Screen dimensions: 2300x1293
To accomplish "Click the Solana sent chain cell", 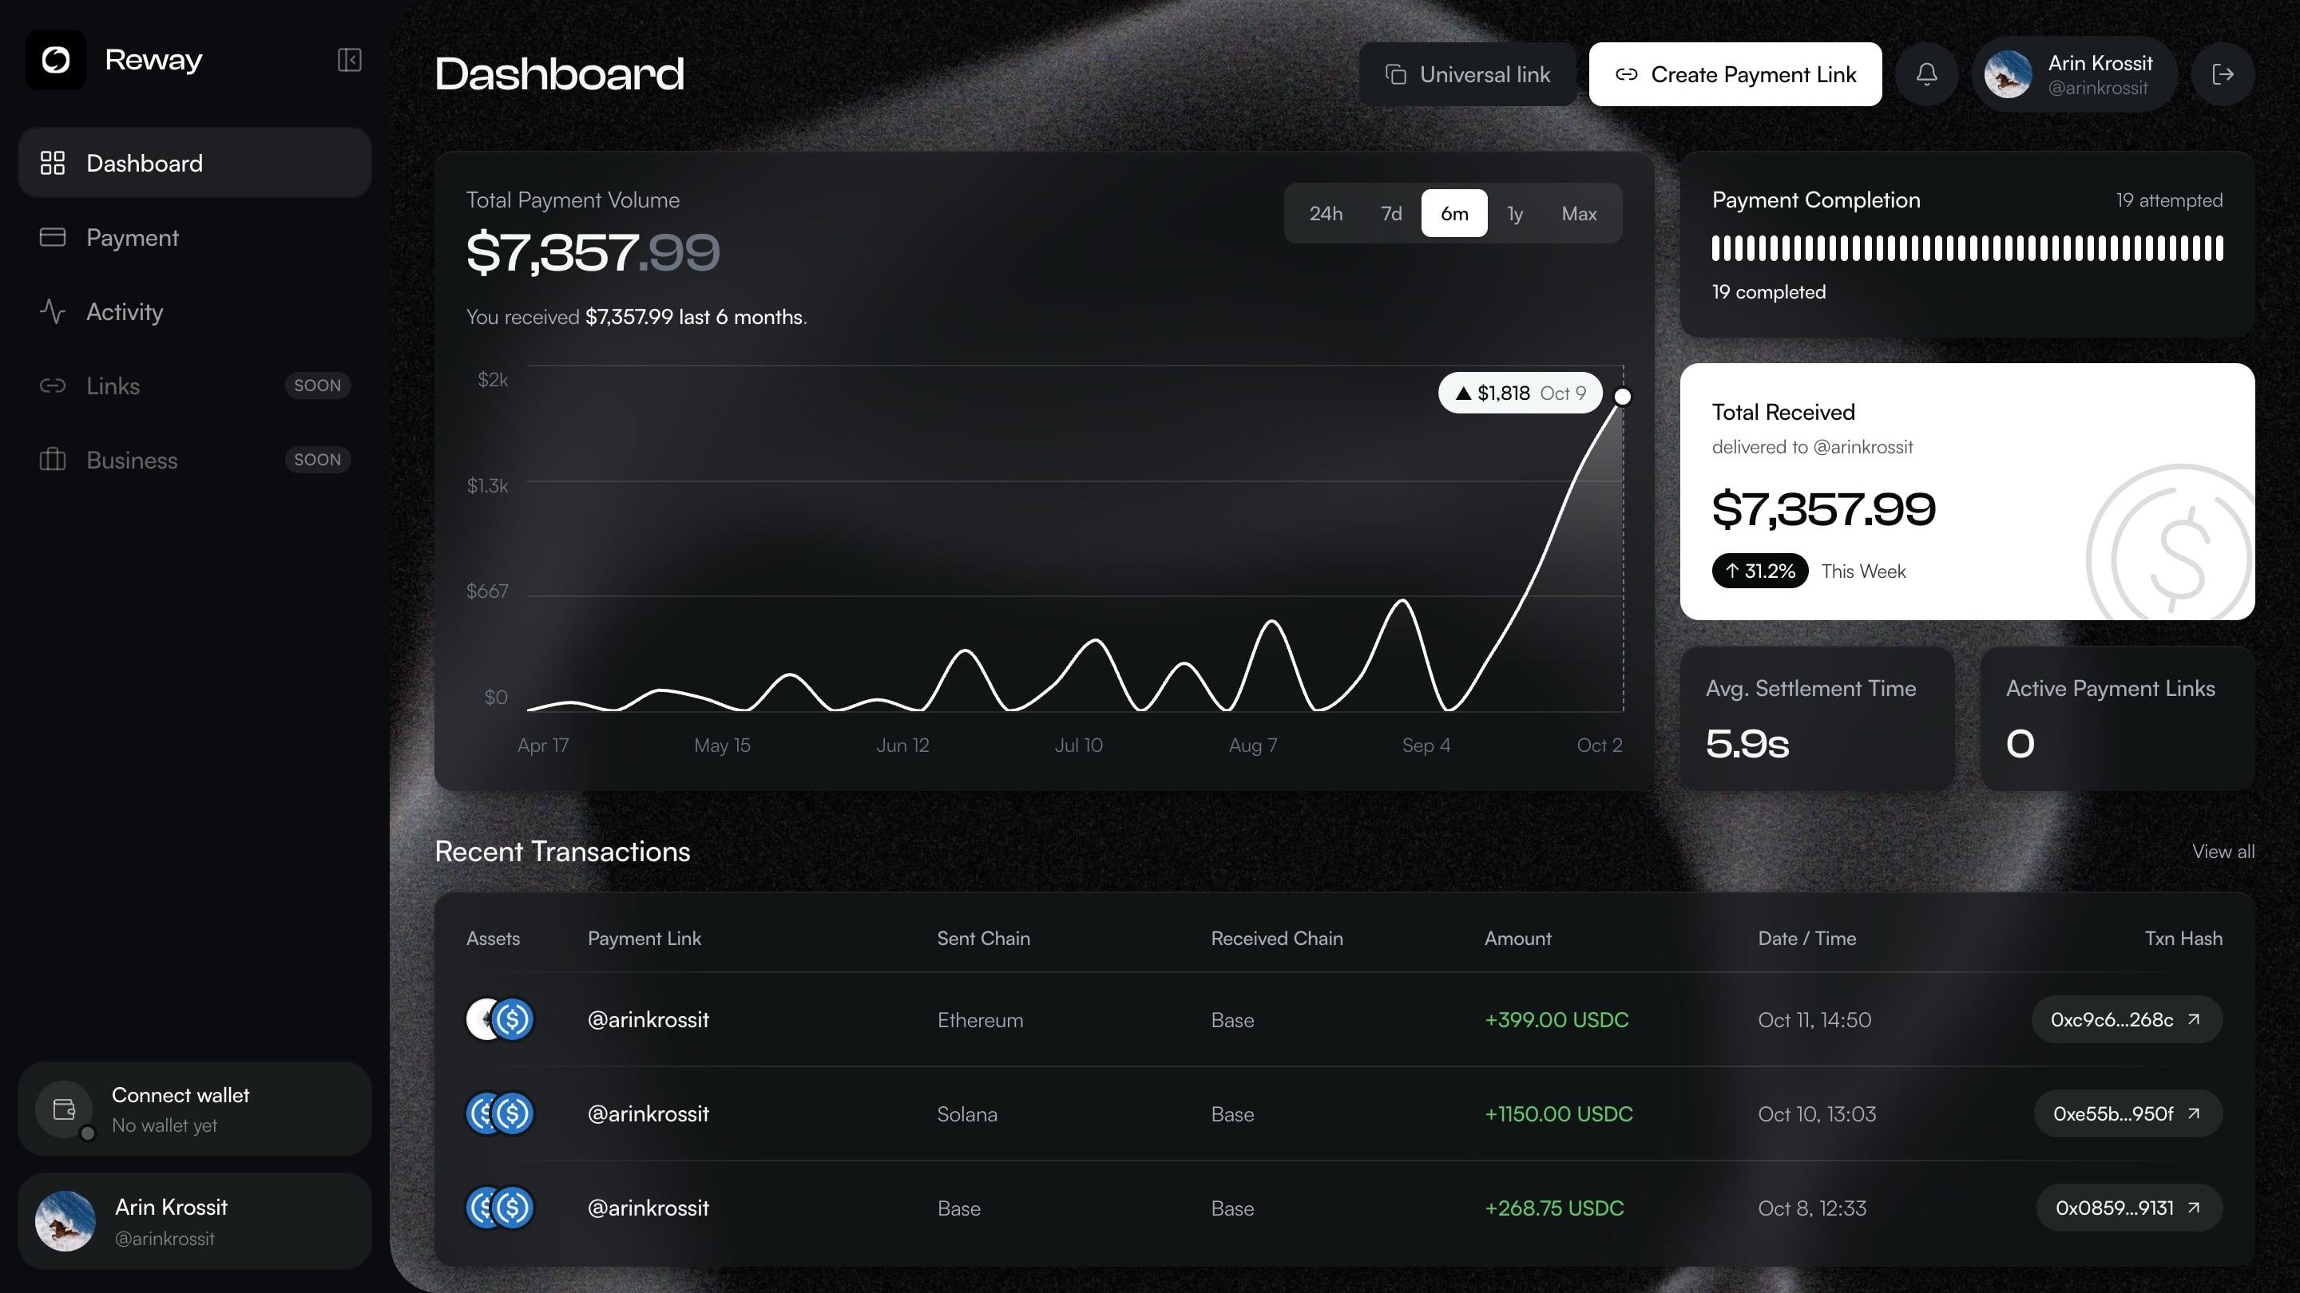I will [x=967, y=1113].
